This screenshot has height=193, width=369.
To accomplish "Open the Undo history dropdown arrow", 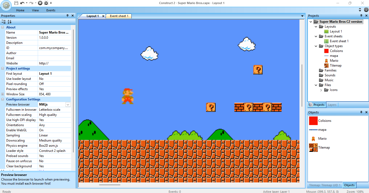I will 27,3.
